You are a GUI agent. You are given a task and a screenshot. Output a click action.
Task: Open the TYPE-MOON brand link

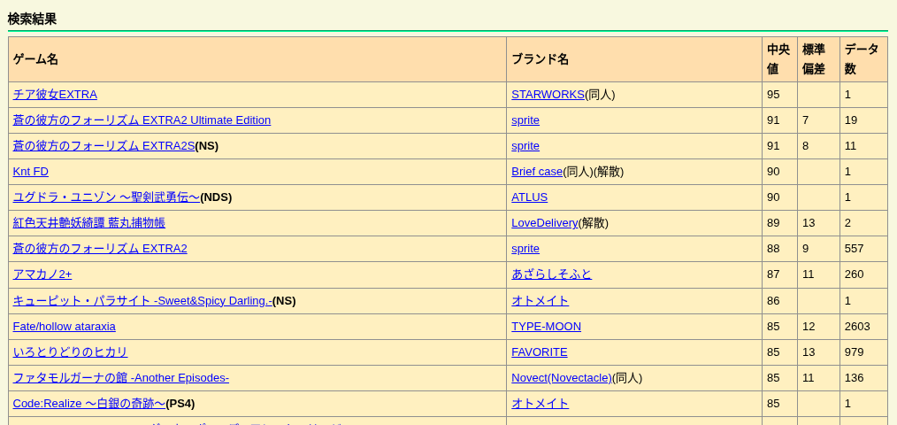[546, 327]
